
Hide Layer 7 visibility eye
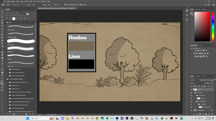[x=191, y=90]
